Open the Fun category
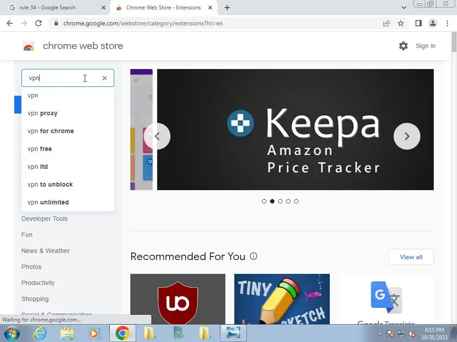 click(27, 235)
